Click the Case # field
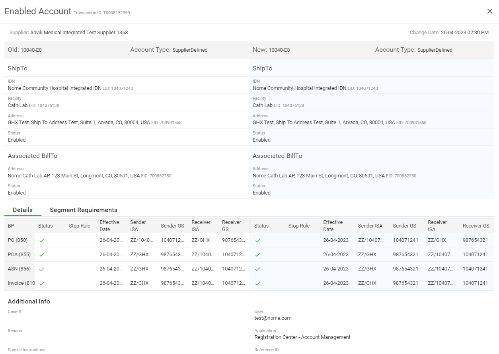499x354 pixels. pos(125,318)
